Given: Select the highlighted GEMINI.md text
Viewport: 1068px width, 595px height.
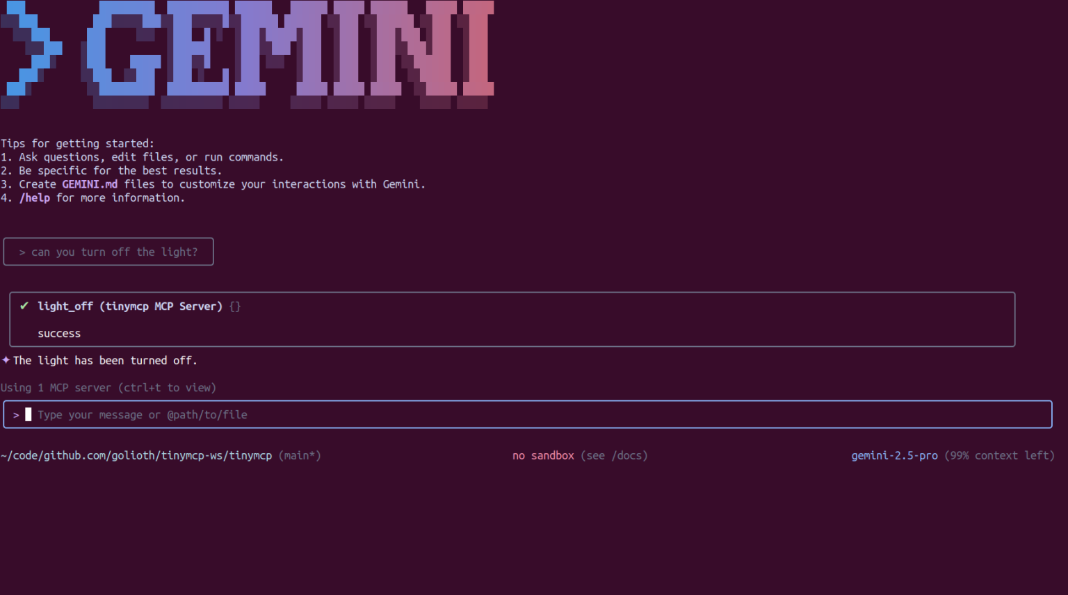Looking at the screenshot, I should point(90,184).
